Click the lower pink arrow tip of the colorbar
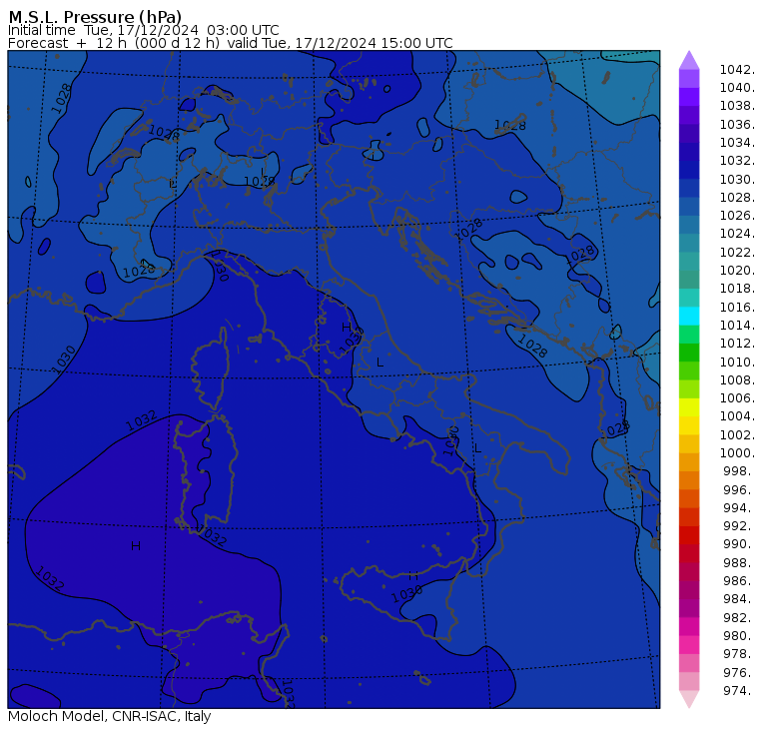759x730 pixels. (x=689, y=699)
